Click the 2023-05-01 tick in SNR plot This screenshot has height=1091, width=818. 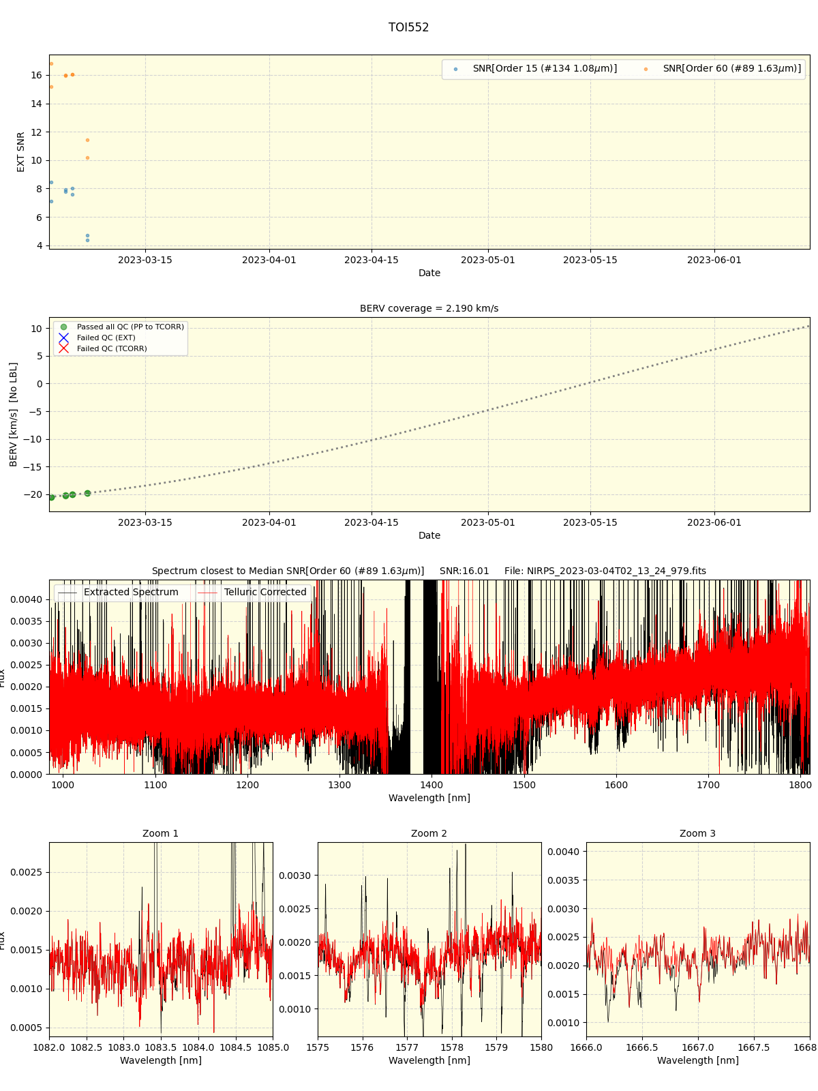(x=488, y=260)
